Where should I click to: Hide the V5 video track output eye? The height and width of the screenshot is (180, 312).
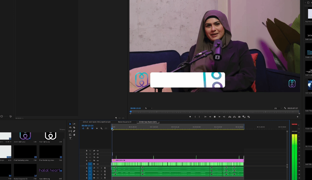(x=98, y=151)
